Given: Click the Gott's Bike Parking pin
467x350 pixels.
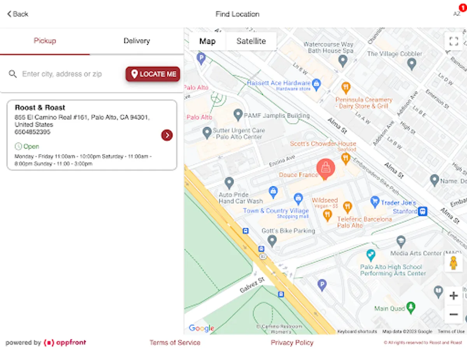Looking at the screenshot, I should pyautogui.click(x=272, y=240).
